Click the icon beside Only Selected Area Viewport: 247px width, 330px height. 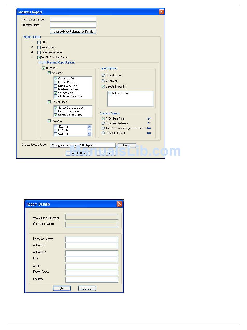(x=149, y=123)
